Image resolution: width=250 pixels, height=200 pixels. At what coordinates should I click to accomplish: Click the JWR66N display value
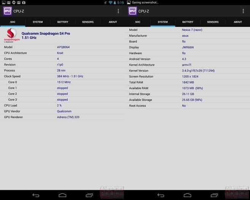(188, 47)
